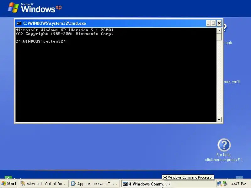Click the Copyright 1985-2001 Microsoft Corp. line
The image size is (251, 188).
coord(64,34)
